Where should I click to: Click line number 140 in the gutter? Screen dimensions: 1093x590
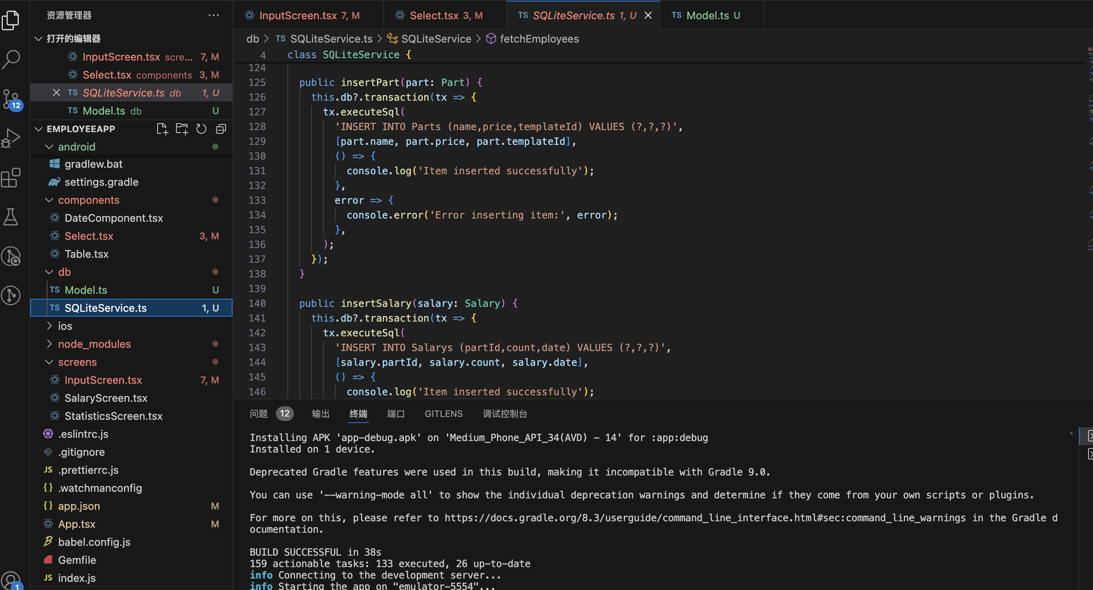[x=257, y=303]
